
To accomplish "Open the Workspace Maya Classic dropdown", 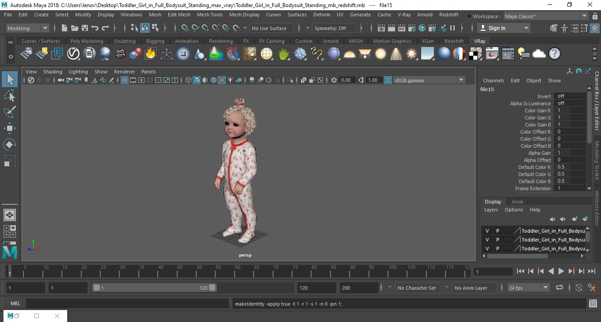I will (x=545, y=16).
